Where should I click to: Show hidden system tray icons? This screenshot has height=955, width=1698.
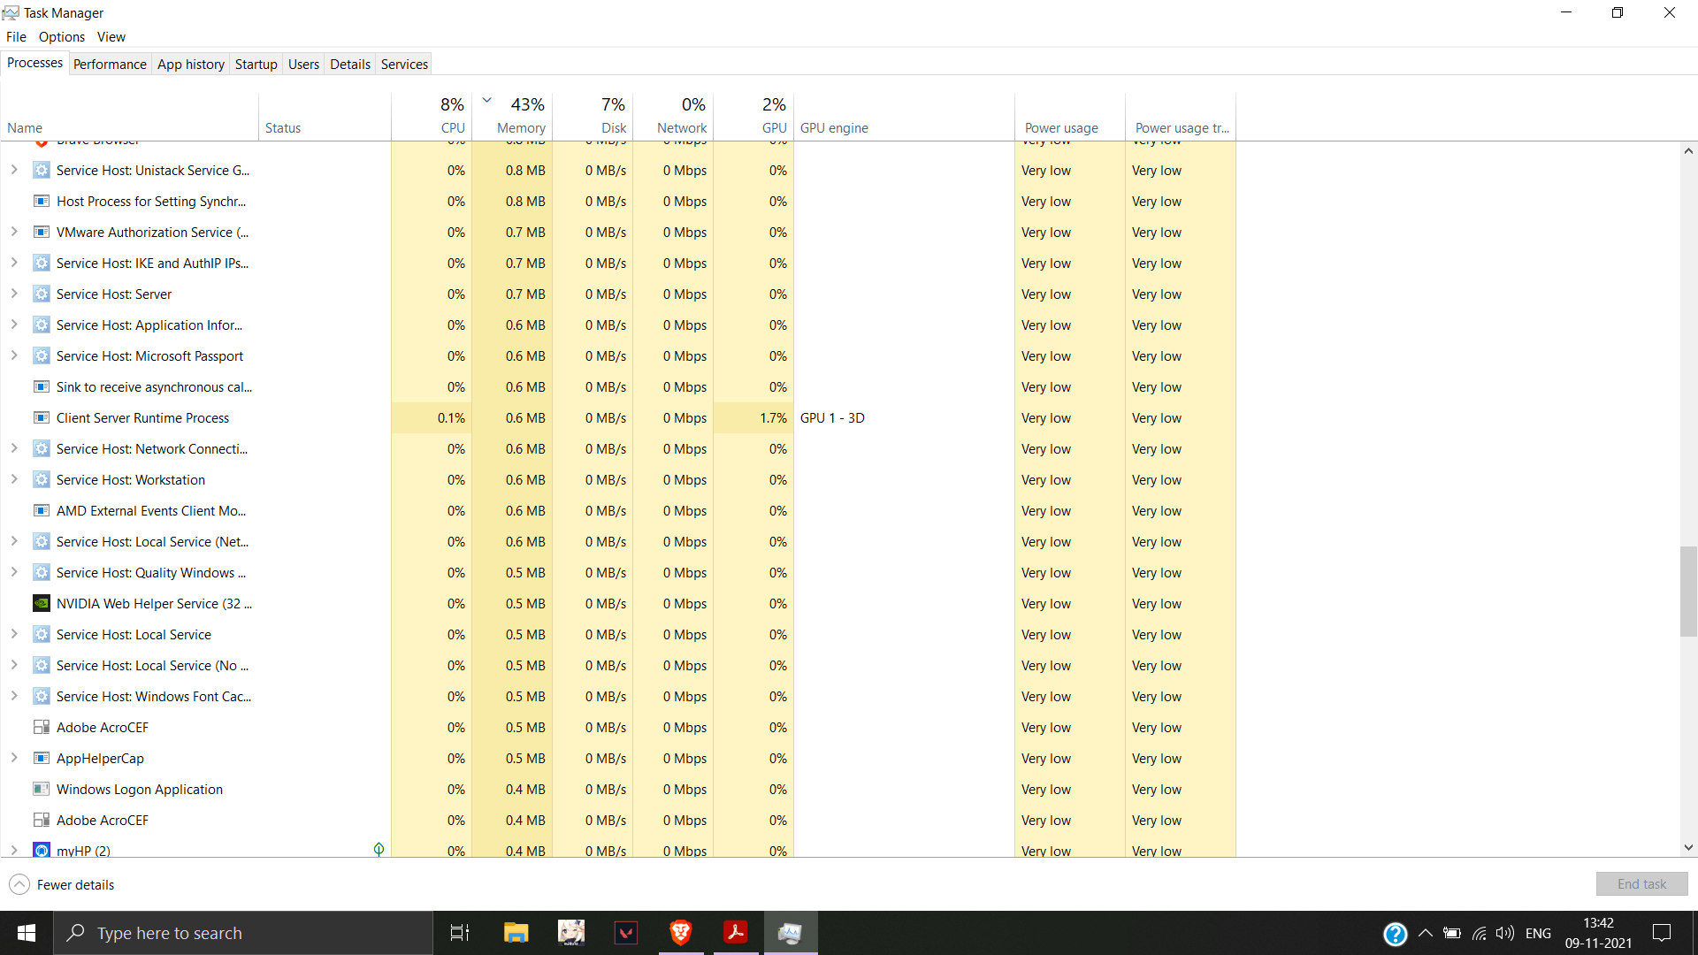point(1425,933)
